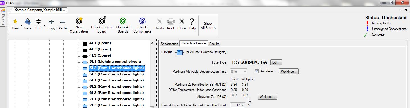Viewport: 410px width, 108px height.
Task: Switch to the Results tab
Action: pyautogui.click(x=214, y=44)
